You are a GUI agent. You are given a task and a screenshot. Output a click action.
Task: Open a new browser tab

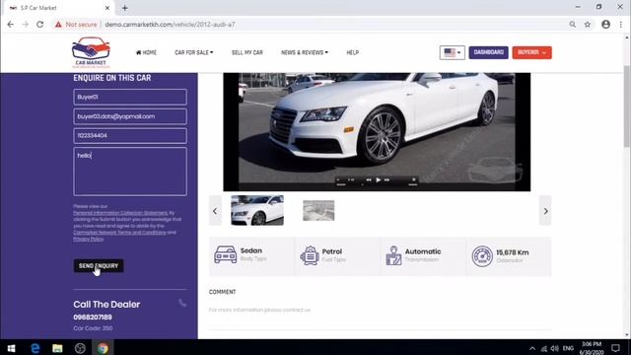pyautogui.click(x=125, y=8)
